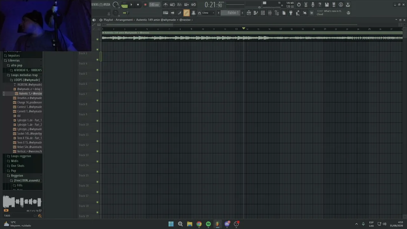Open the mixer icon
407x229 pixels.
270,13
